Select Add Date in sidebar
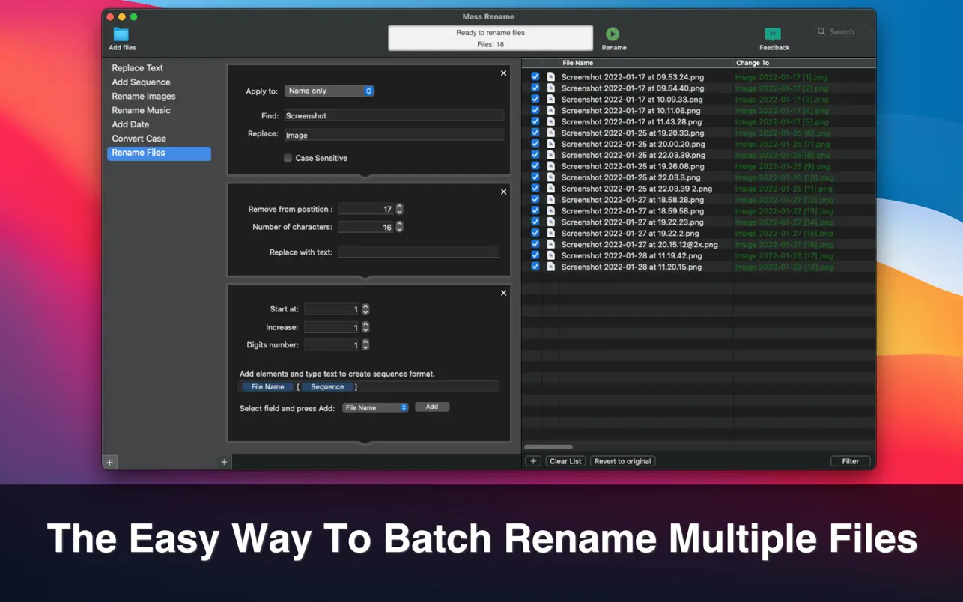 pyautogui.click(x=159, y=124)
